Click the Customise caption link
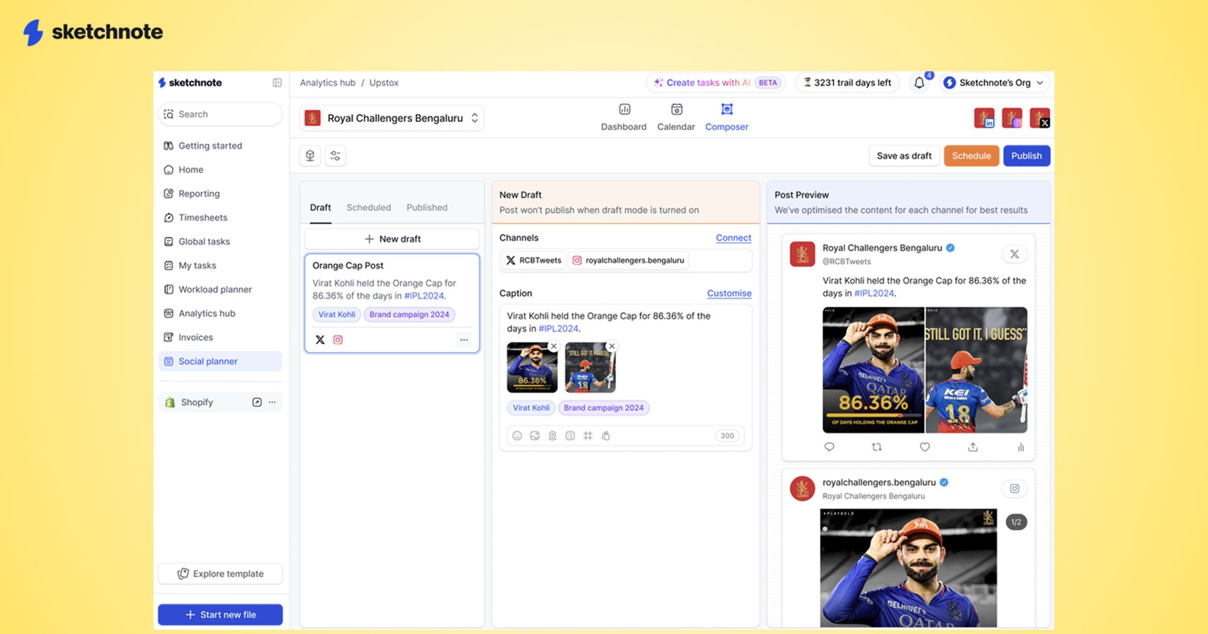The height and width of the screenshot is (634, 1208). coord(729,293)
